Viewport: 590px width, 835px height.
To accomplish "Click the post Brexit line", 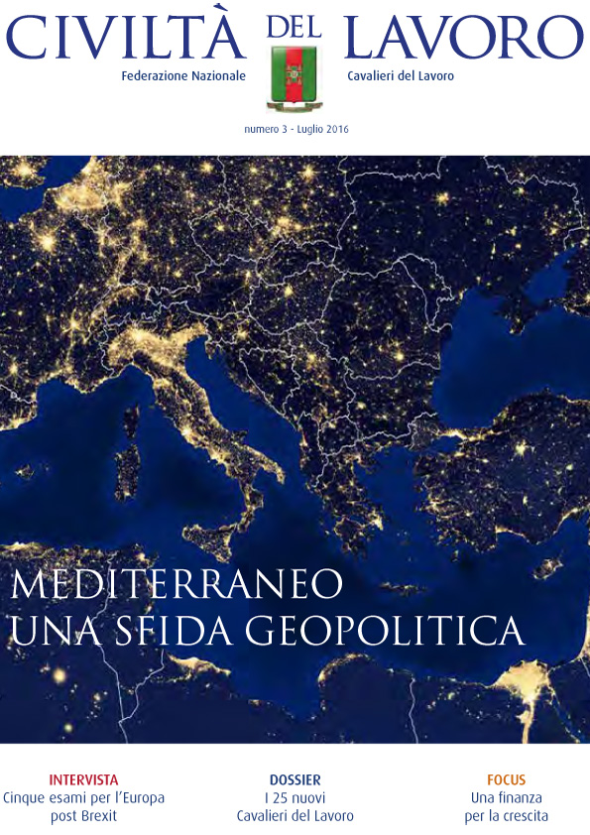I will [x=83, y=816].
